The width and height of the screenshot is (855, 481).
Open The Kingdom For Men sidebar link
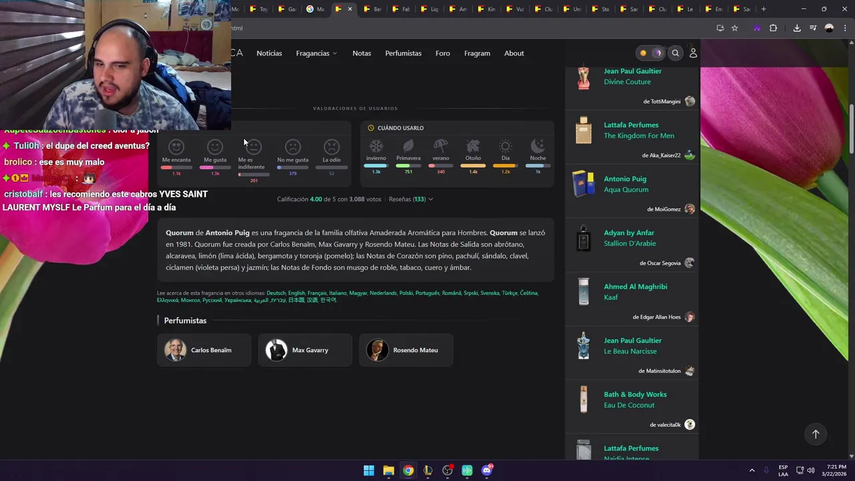[639, 136]
